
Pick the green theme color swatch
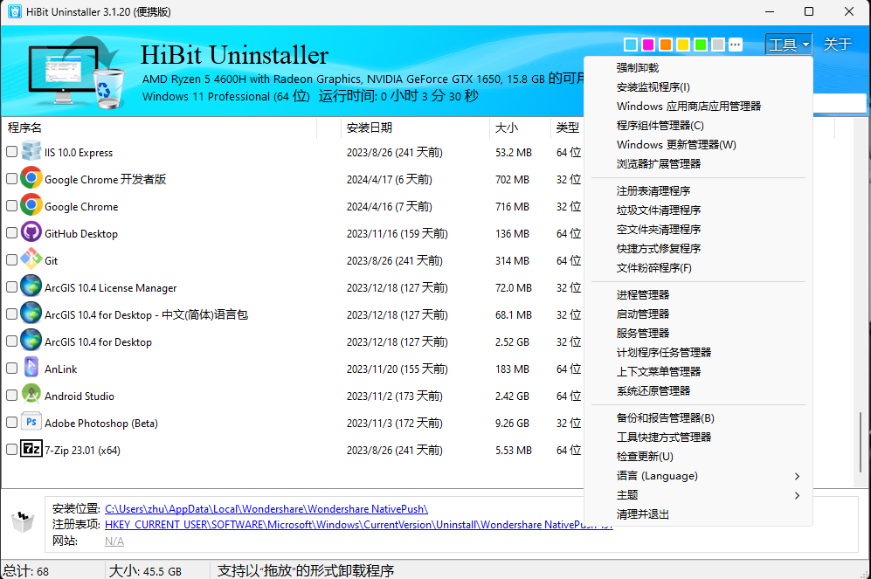coord(701,45)
